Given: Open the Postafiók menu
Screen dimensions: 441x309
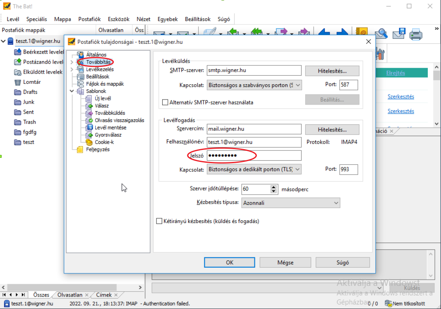Looking at the screenshot, I should pyautogui.click(x=89, y=19).
